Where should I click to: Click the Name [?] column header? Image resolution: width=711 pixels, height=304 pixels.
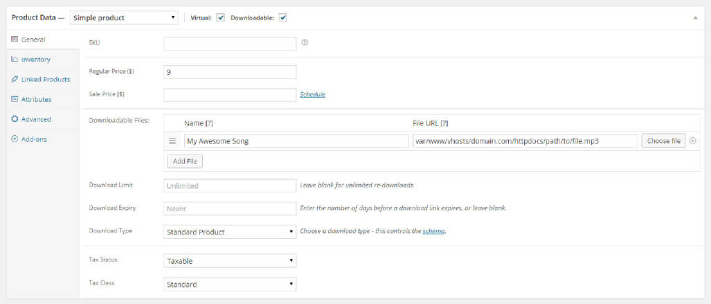[x=199, y=124]
